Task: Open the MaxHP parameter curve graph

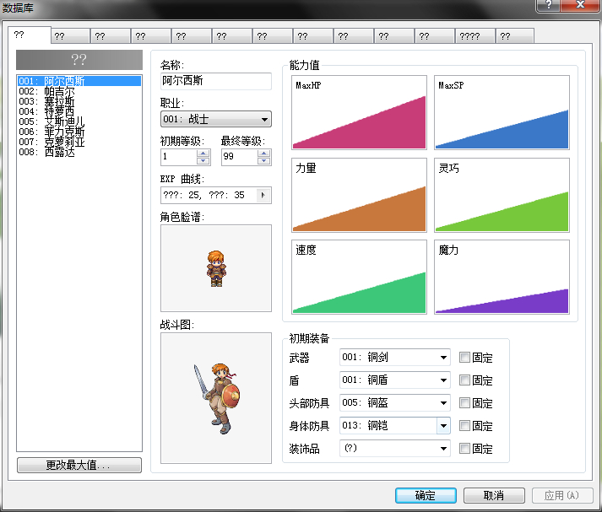Action: pos(359,112)
